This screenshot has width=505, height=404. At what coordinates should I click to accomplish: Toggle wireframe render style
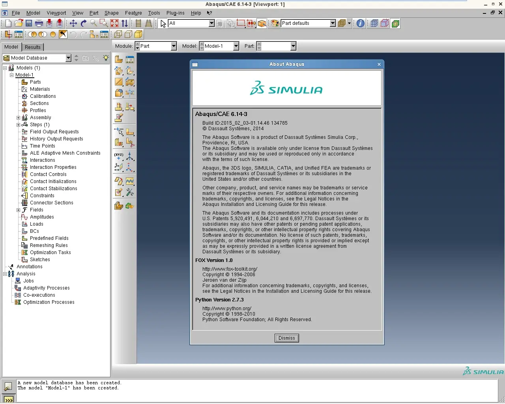tap(118, 34)
